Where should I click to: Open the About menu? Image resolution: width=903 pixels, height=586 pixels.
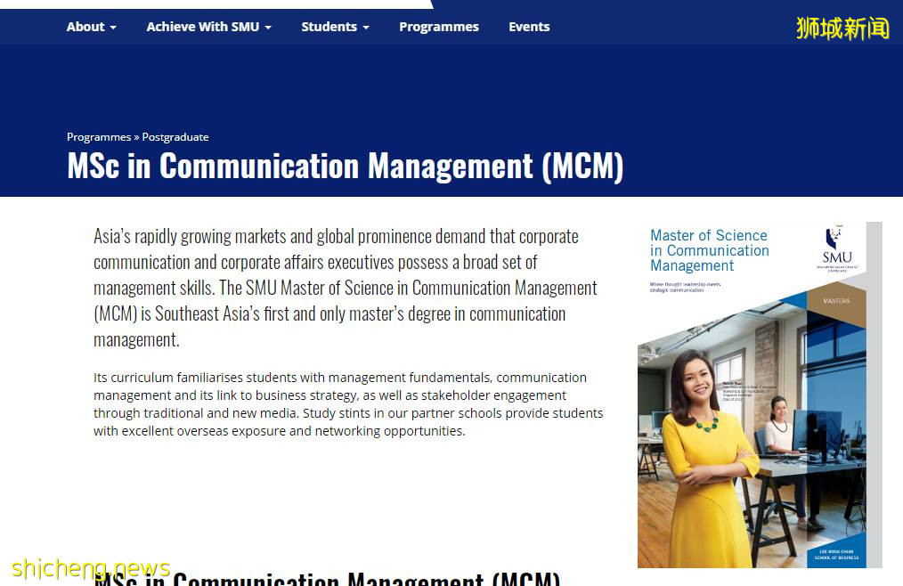85,27
